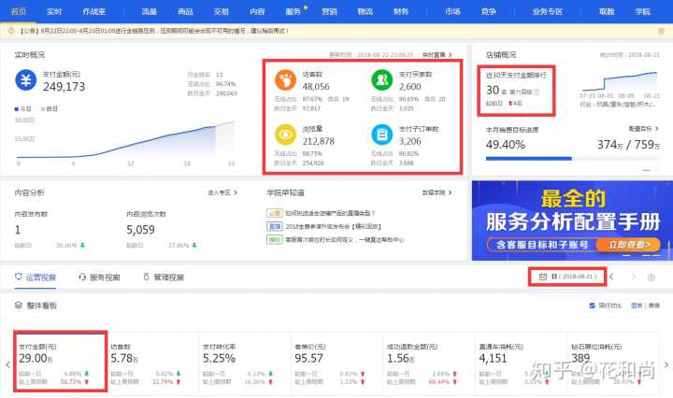Click the yellow eye page views (浏览量) icon
673x398 pixels.
click(x=285, y=135)
